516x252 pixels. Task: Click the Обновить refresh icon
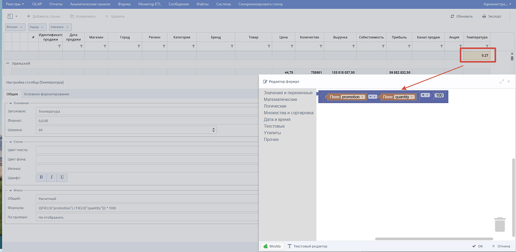[453, 17]
